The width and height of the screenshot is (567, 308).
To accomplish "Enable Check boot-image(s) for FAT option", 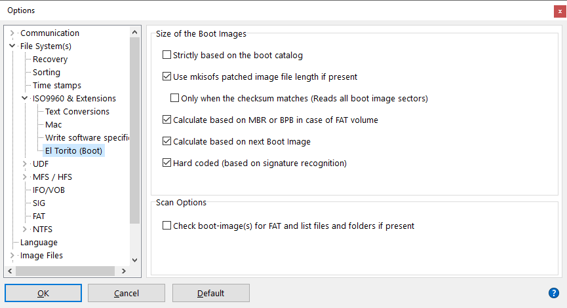I will point(166,226).
